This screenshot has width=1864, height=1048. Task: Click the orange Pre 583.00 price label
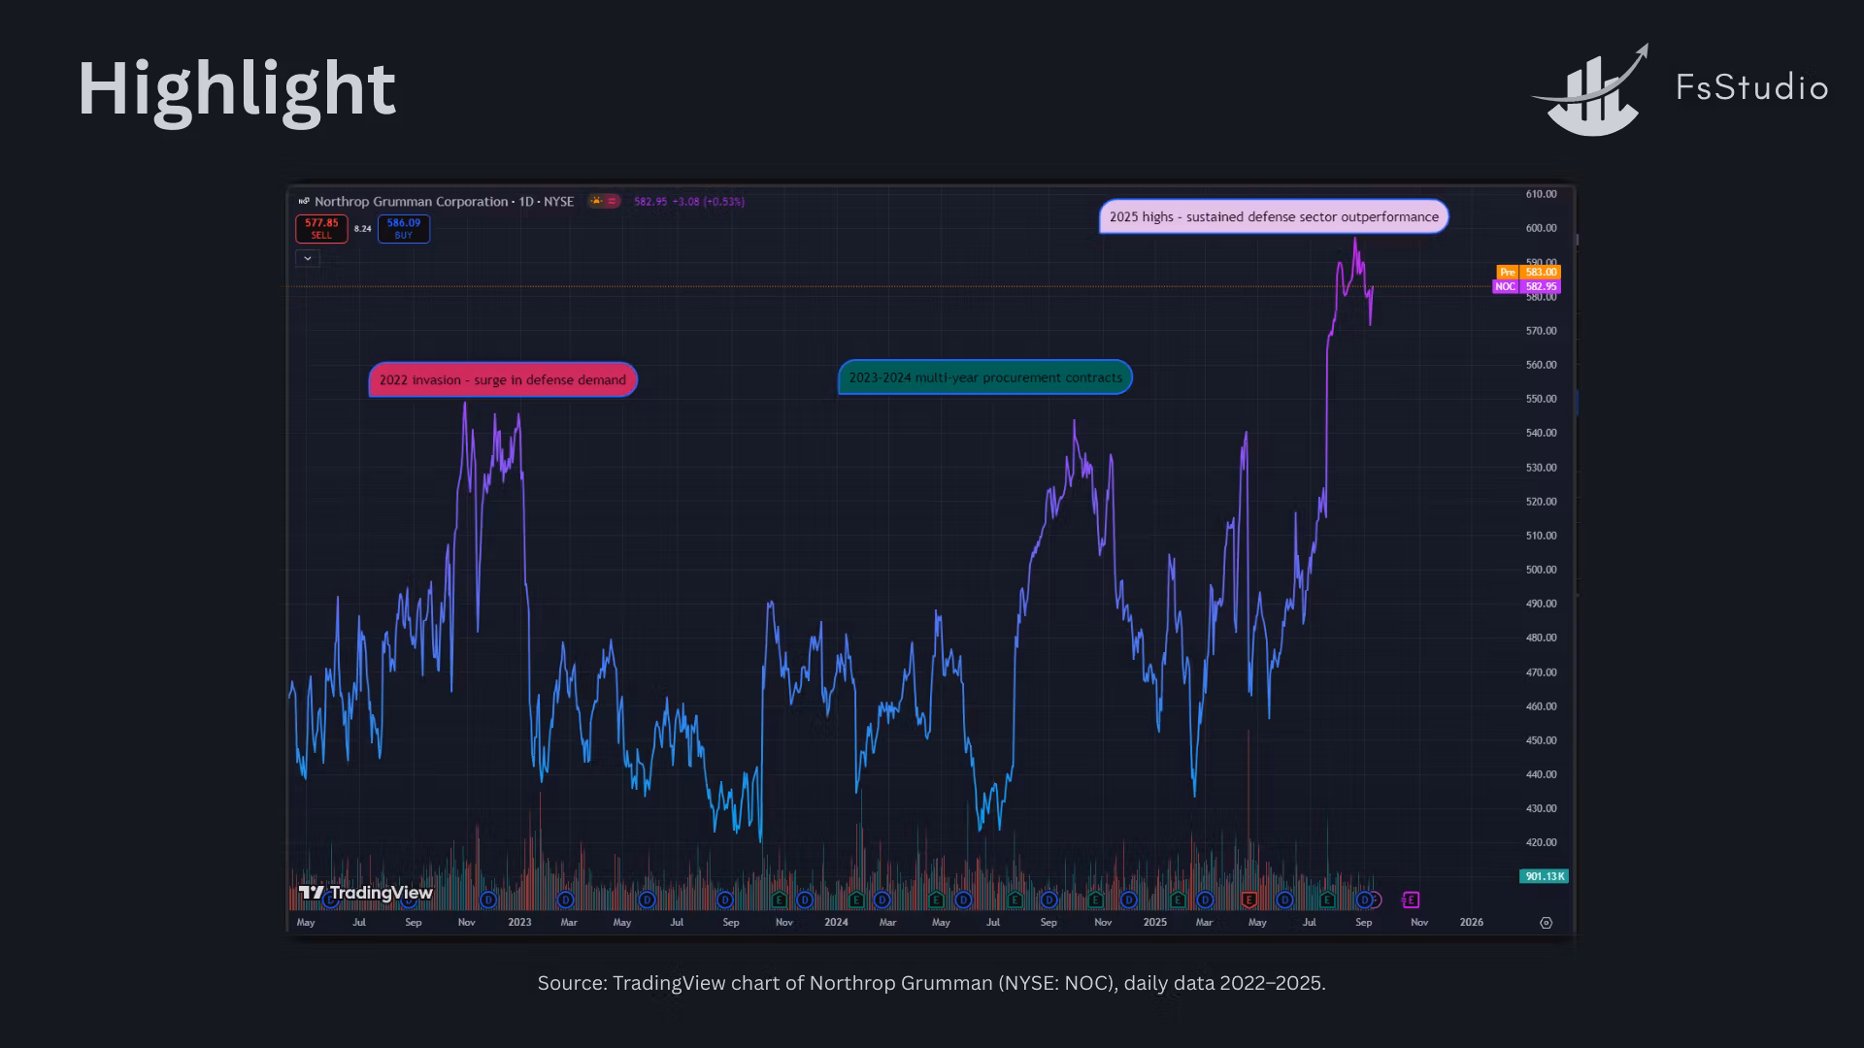[1529, 273]
